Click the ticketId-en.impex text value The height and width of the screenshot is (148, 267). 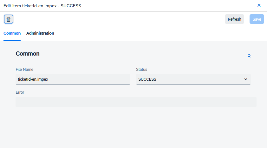click(33, 79)
